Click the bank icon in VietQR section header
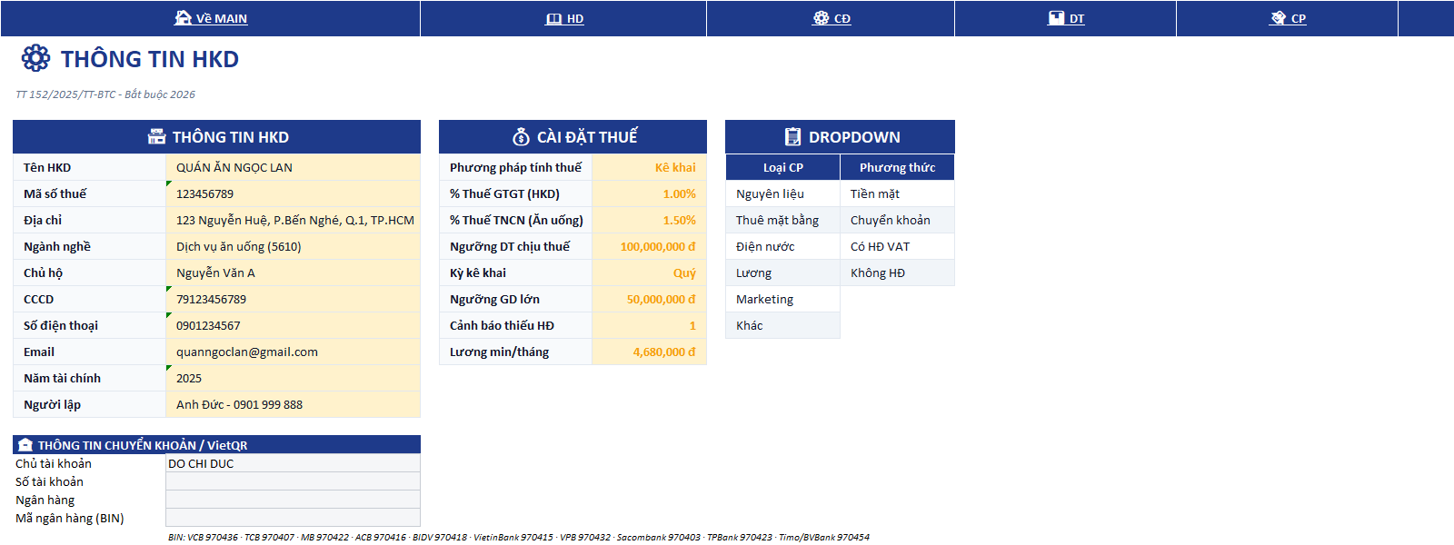The height and width of the screenshot is (545, 1454). pos(25,445)
